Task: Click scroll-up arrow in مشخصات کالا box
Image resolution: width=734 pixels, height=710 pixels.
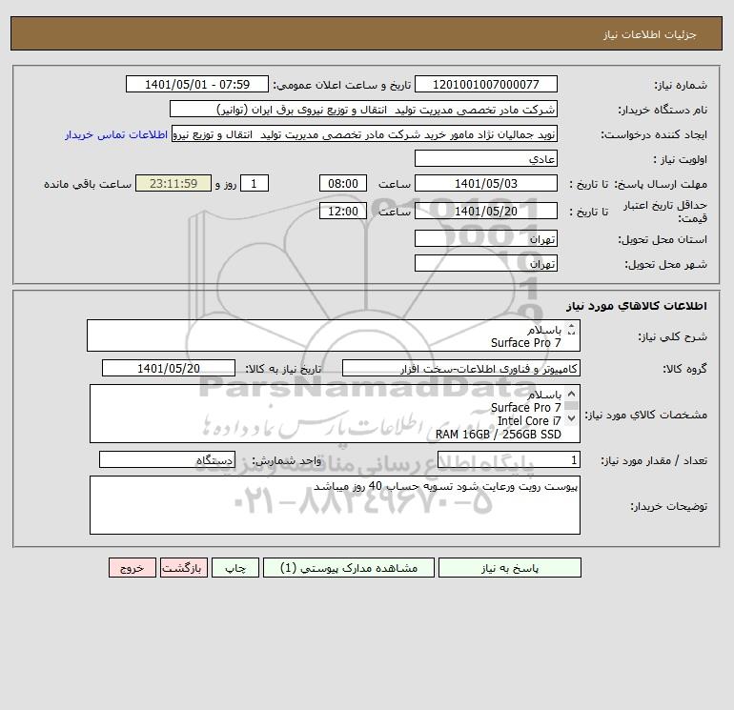Action: [571, 395]
